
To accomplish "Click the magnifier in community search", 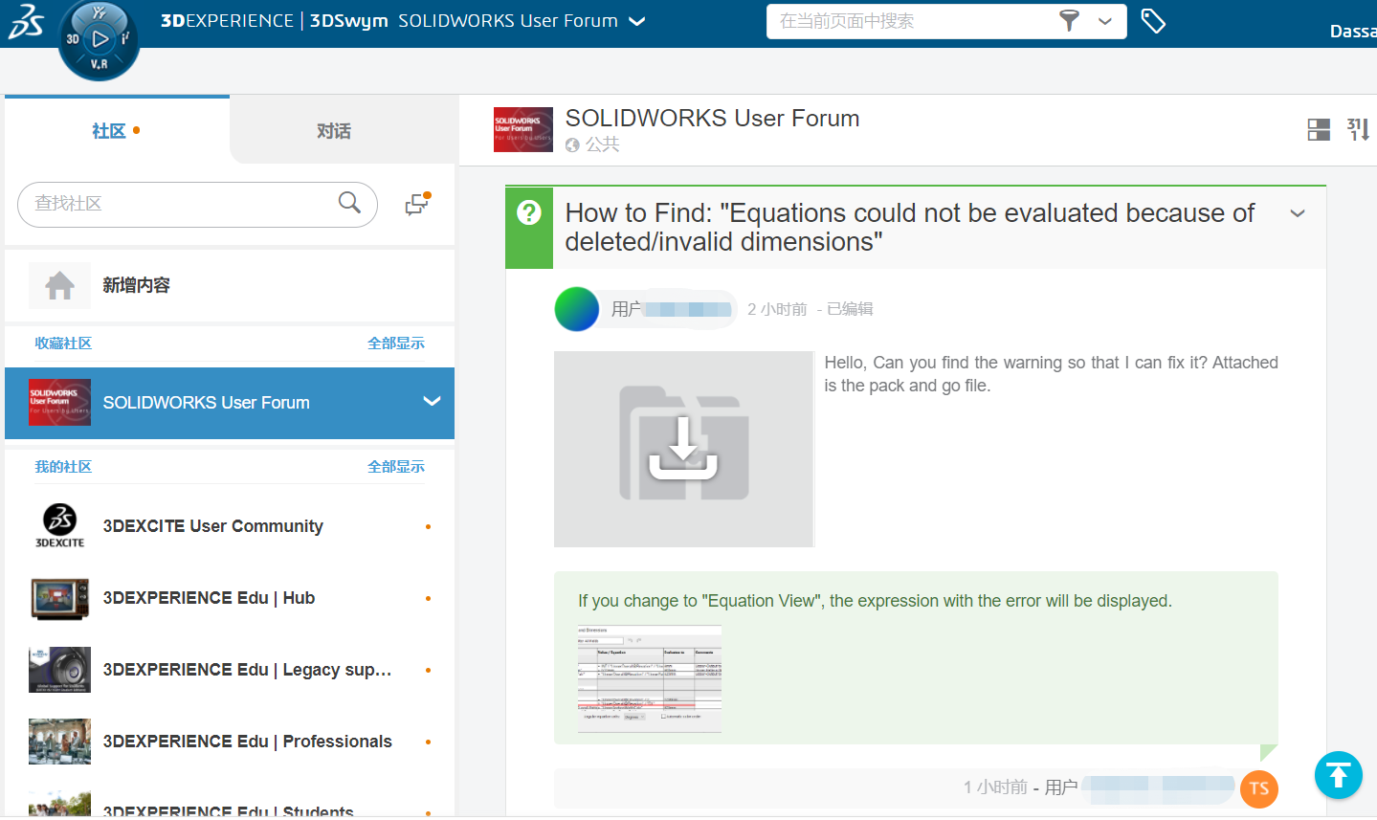I will [x=349, y=203].
